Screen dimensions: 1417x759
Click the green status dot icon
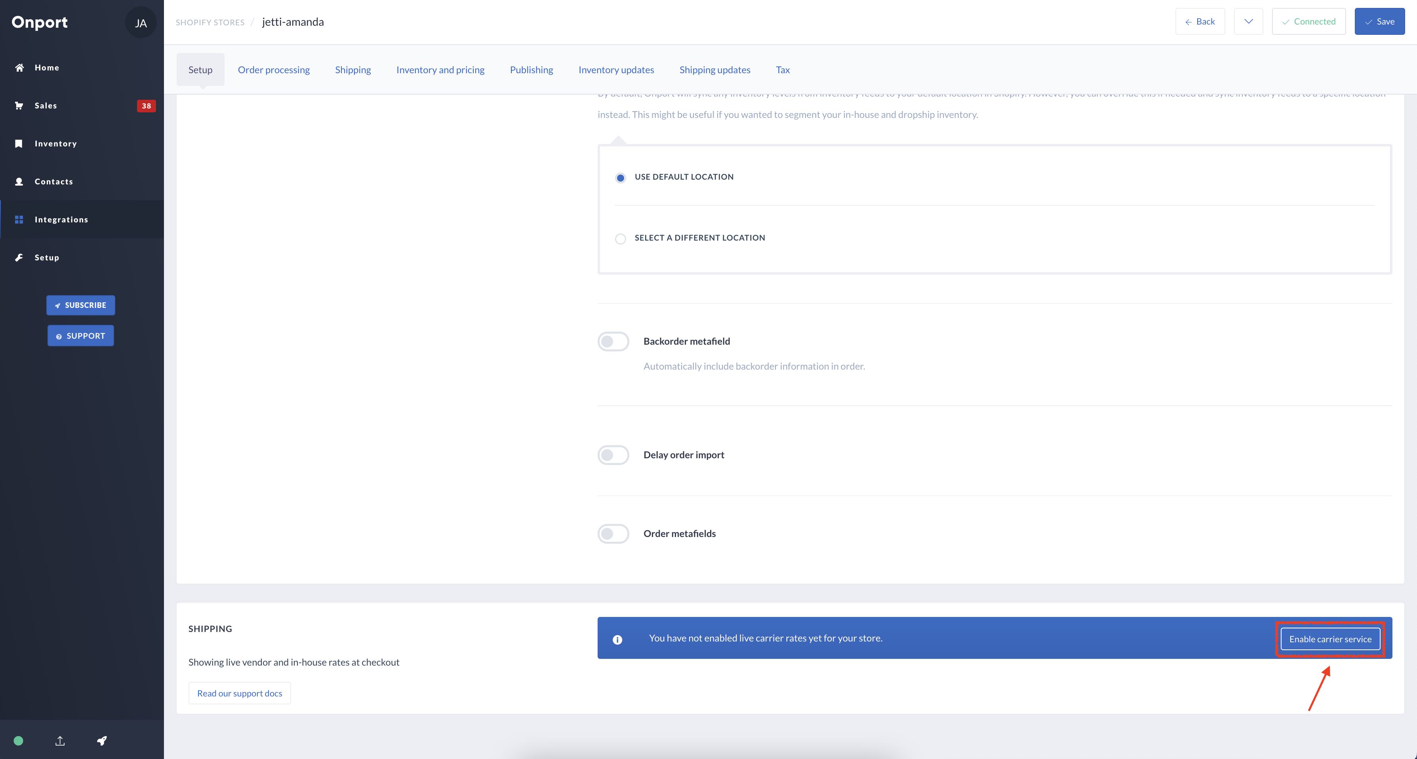pos(18,740)
